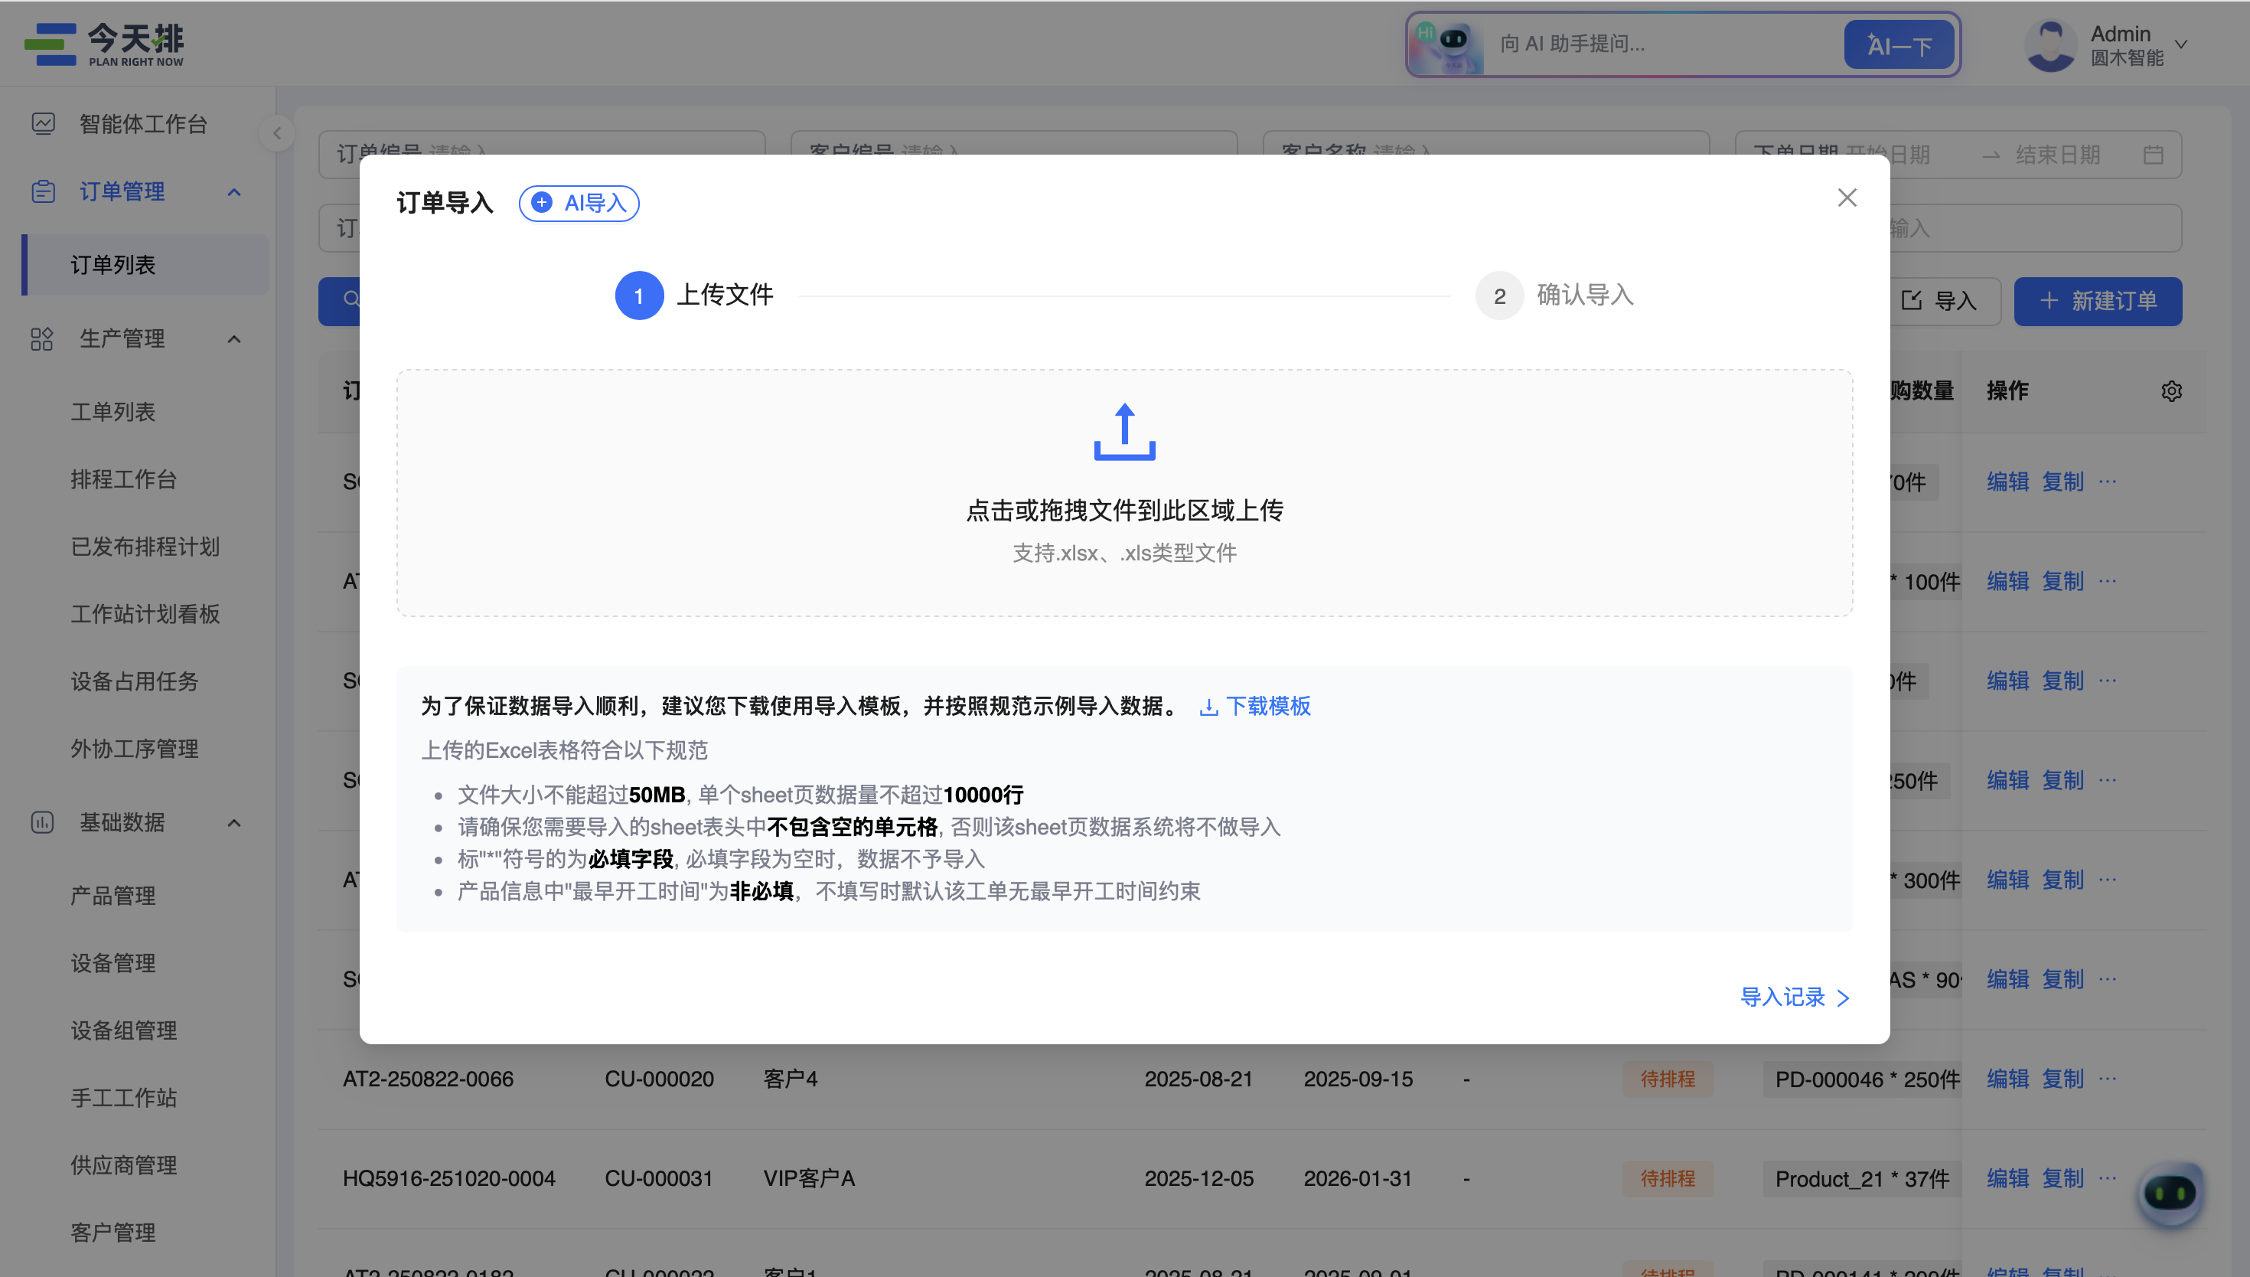Screen dimensions: 2250x1277
Task: Click order number HQ5916-251020-0004
Action: tap(448, 1178)
